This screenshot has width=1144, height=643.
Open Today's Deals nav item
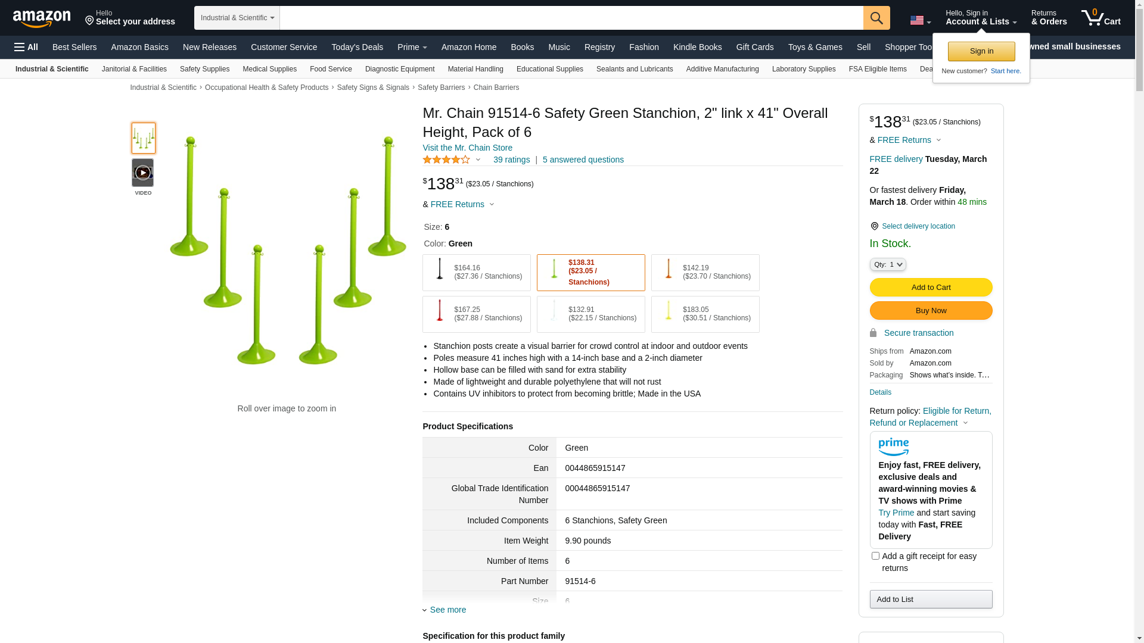(357, 47)
